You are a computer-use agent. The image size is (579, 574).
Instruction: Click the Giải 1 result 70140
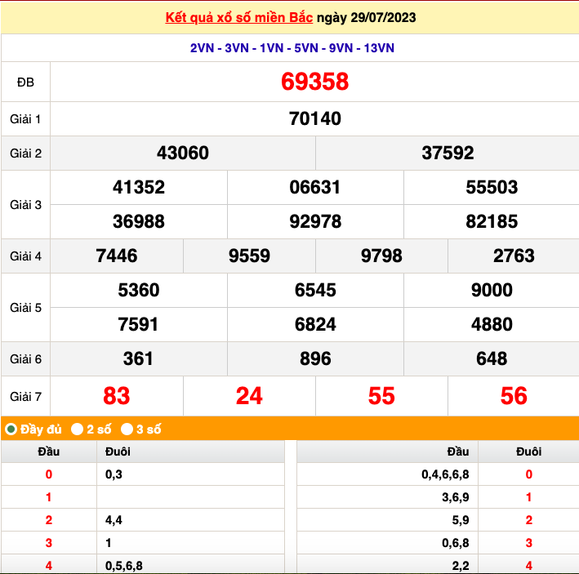pos(314,119)
